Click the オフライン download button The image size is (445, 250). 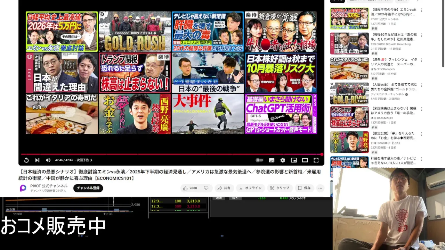point(250,188)
